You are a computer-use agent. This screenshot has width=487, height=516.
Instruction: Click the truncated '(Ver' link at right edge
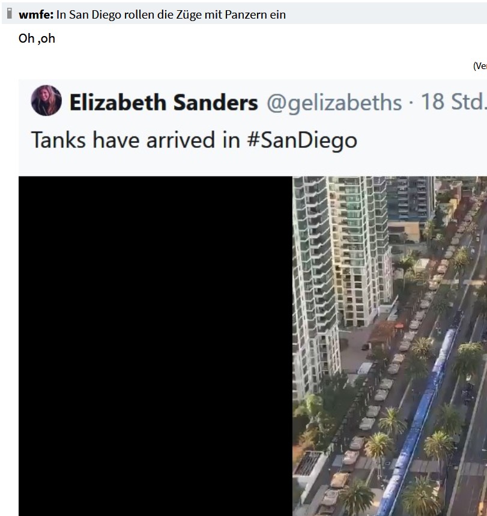click(x=480, y=66)
